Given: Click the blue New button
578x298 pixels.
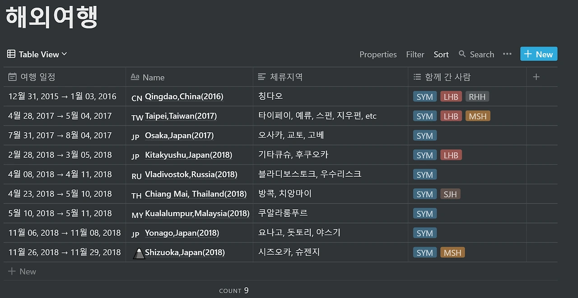Looking at the screenshot, I should coord(539,54).
